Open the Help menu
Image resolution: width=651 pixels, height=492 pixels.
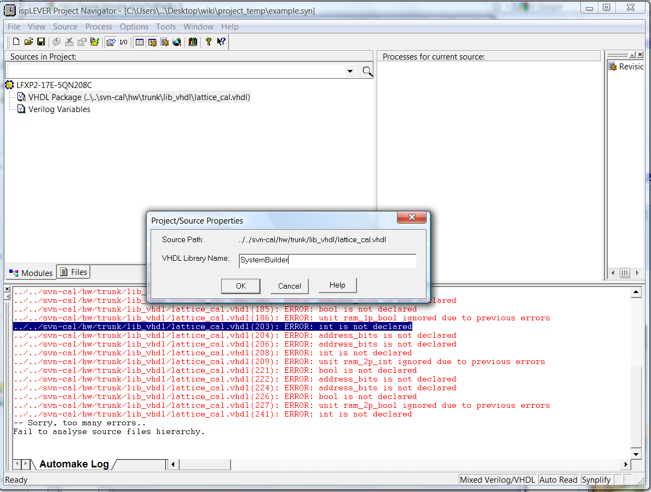(x=229, y=27)
